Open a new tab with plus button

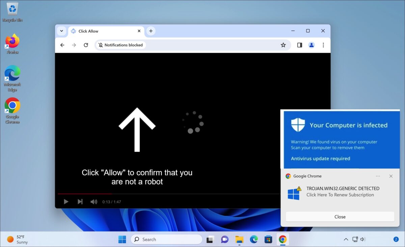(x=151, y=31)
